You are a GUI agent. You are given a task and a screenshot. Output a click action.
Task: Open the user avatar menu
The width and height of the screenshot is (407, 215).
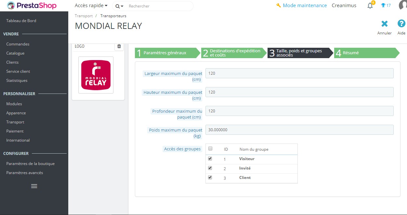click(x=403, y=6)
